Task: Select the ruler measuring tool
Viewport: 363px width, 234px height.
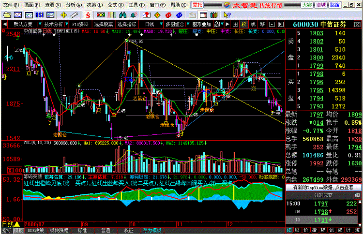Action: point(75,15)
